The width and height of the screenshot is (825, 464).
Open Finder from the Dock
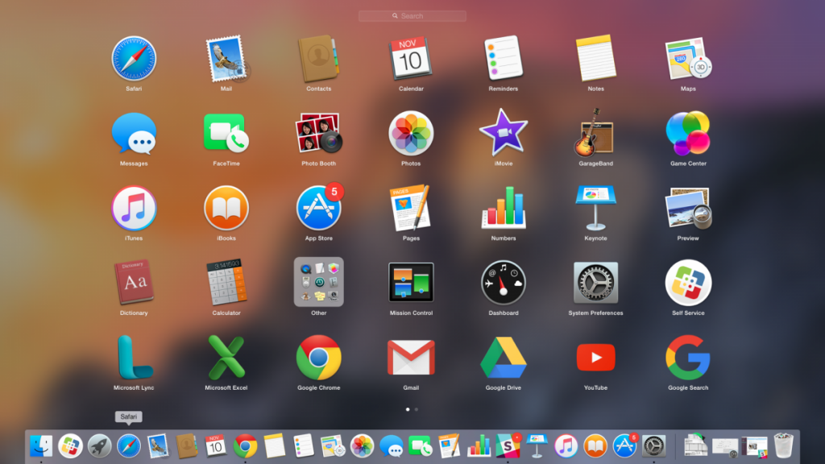coord(41,445)
